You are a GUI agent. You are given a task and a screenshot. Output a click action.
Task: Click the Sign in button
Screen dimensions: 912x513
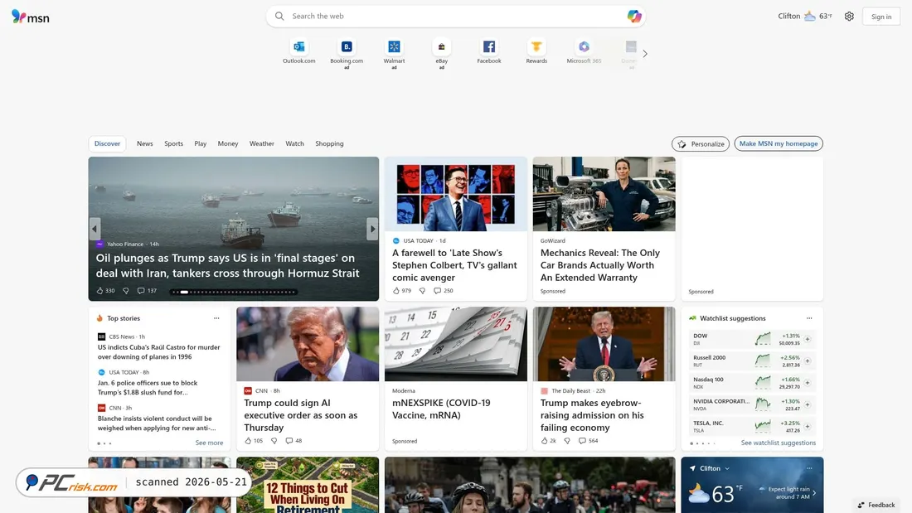[x=881, y=17]
